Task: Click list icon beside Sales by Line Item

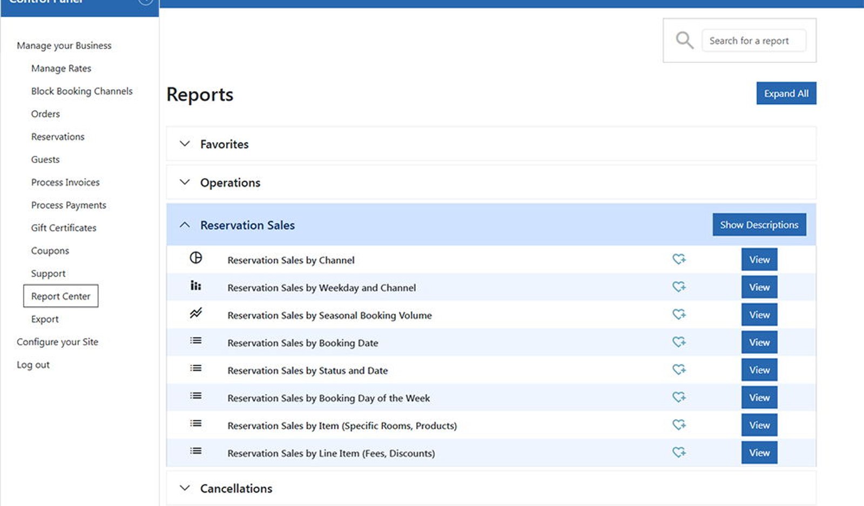Action: click(195, 451)
